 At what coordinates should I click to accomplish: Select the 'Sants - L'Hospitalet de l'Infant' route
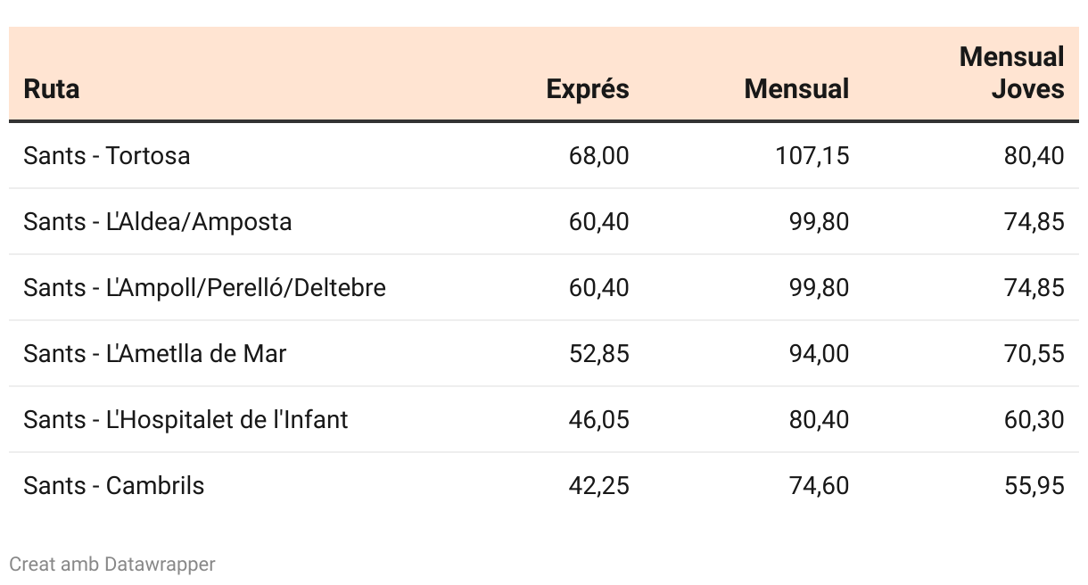click(185, 420)
